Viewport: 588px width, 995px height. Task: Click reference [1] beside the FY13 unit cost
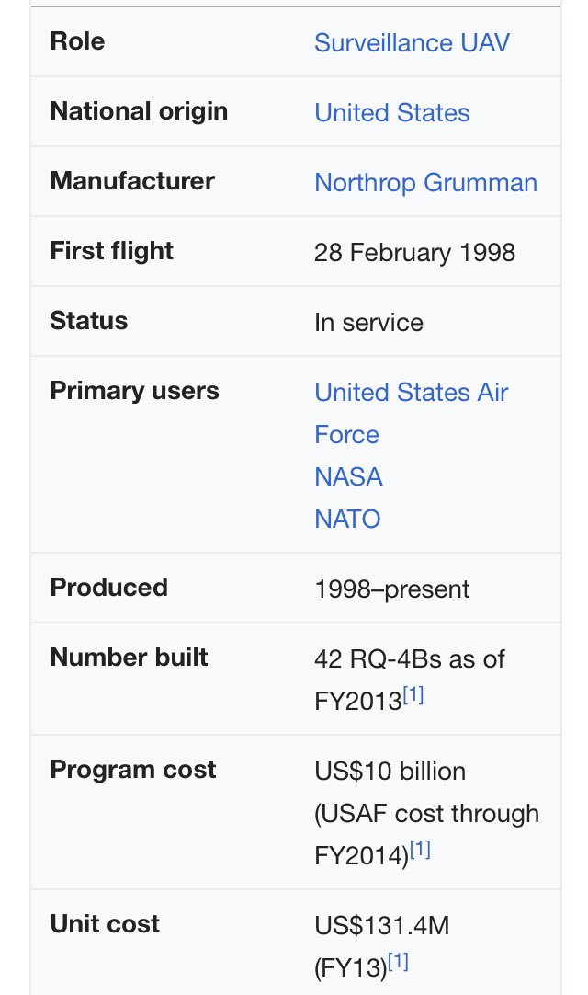[x=398, y=962]
